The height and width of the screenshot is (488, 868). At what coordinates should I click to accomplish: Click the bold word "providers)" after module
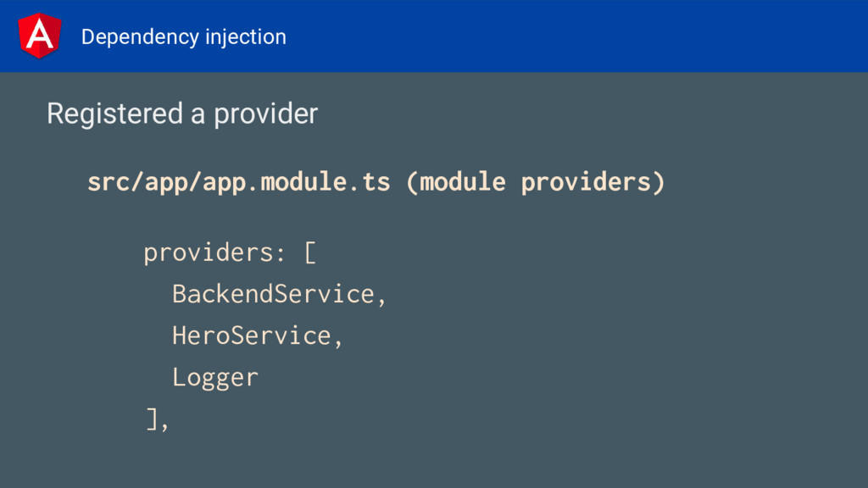(593, 182)
